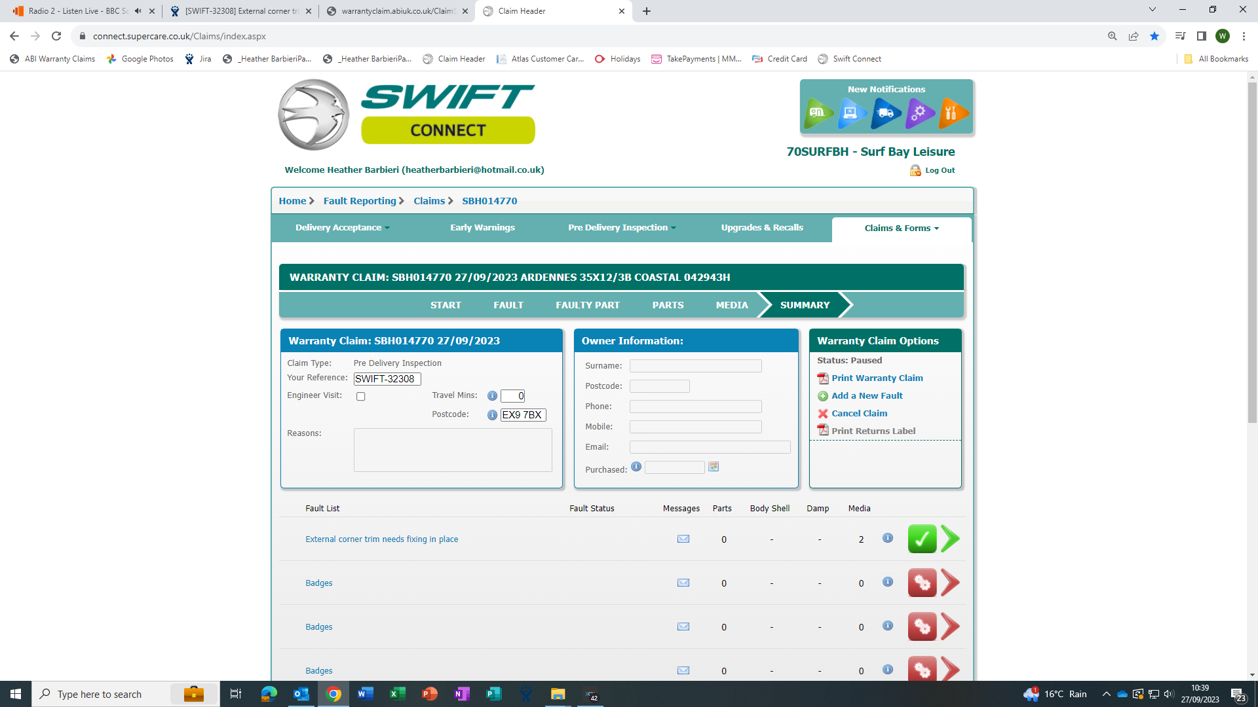Go to the FAULTY PART step tab

click(587, 305)
